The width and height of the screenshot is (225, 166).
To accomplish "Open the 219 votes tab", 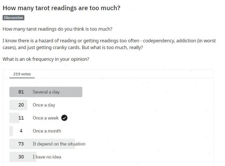I will pos(22,74).
